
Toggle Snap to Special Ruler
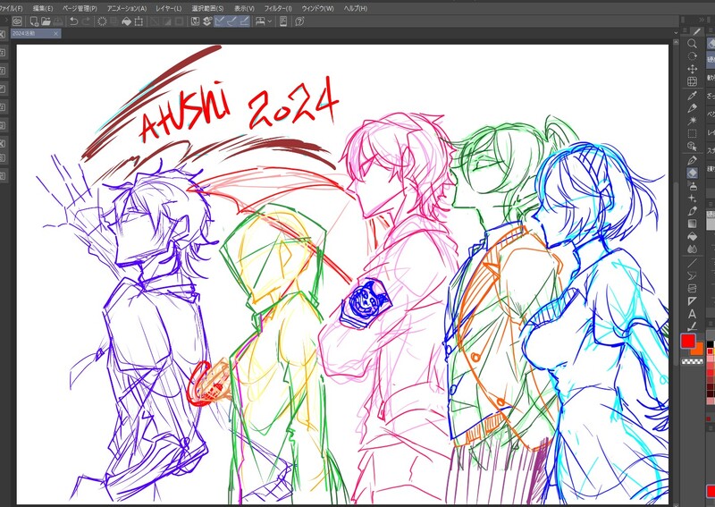click(x=232, y=21)
